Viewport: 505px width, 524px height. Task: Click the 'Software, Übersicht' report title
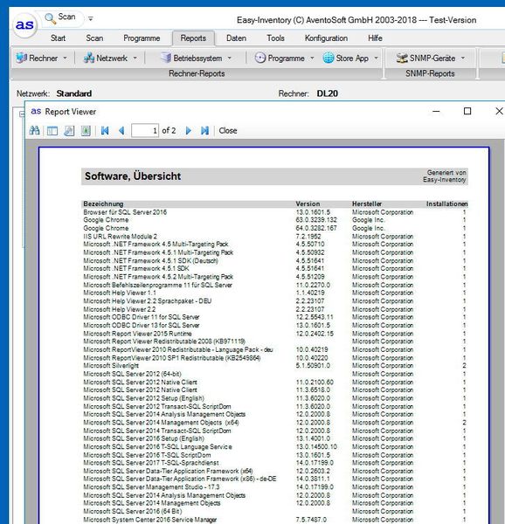pos(133,176)
